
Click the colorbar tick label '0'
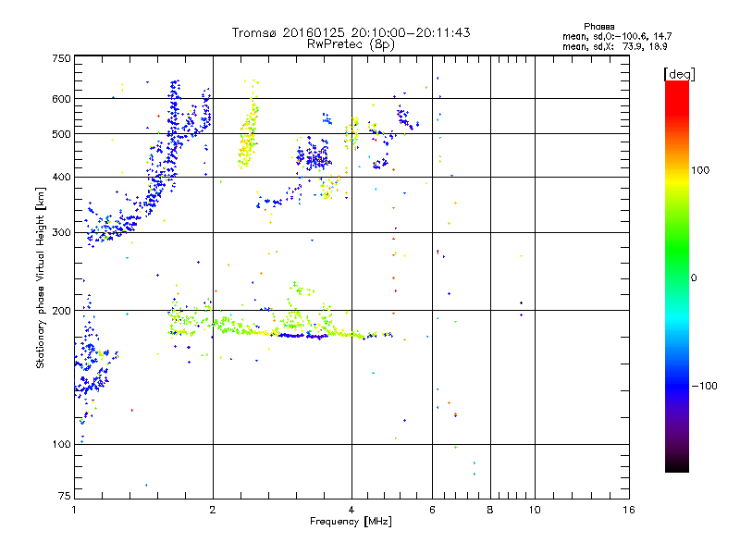(x=693, y=277)
